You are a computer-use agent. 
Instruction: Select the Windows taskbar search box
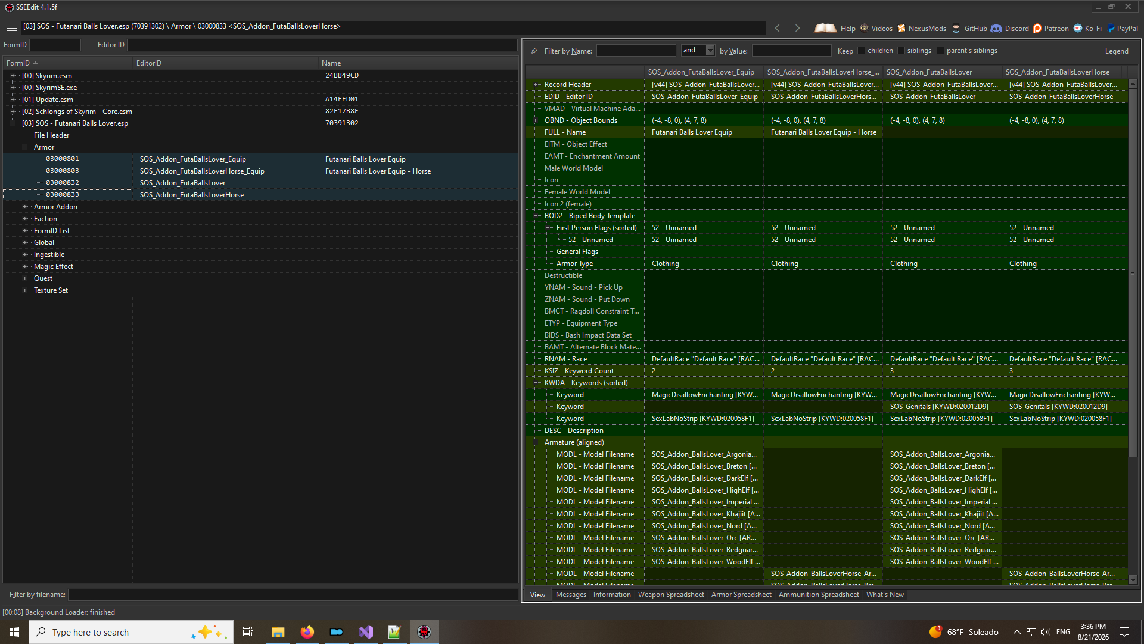pyautogui.click(x=131, y=632)
